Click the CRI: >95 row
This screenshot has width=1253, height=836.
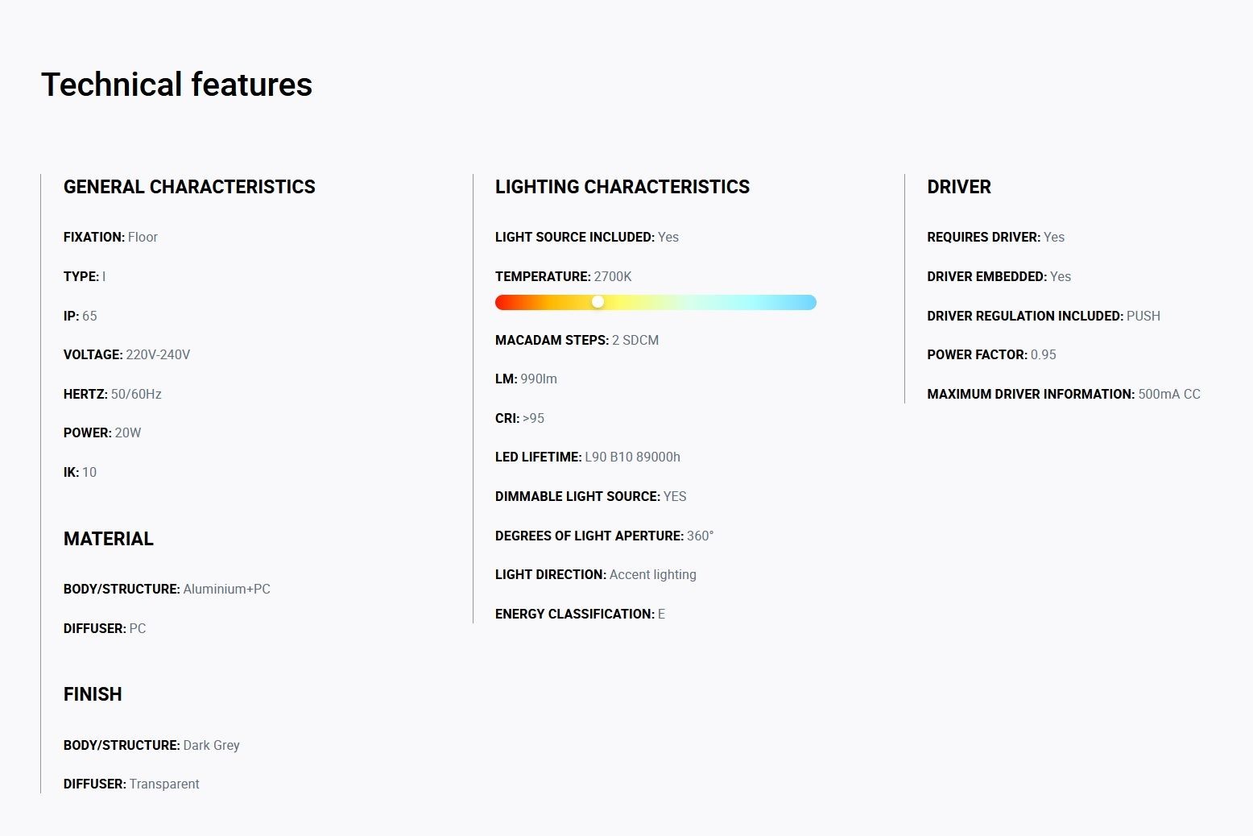(519, 418)
